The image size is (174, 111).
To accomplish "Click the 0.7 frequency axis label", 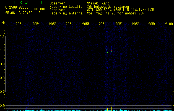I will [2, 92].
